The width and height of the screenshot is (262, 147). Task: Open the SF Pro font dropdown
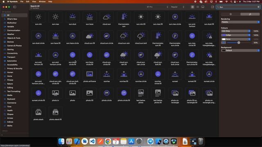click(x=157, y=7)
